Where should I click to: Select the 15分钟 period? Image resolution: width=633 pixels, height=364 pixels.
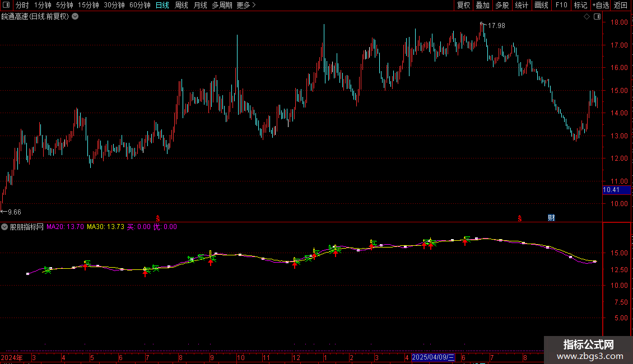[89, 5]
